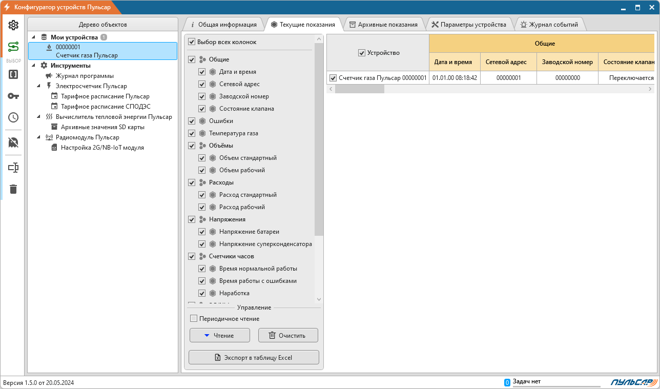Click the group icon beside Счетчики часов
The width and height of the screenshot is (660, 389).
tap(202, 256)
